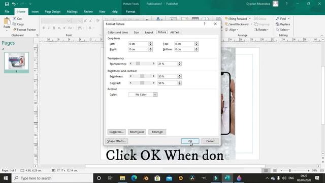Click the Crop from Top input field
325x183 pixels.
point(184,44)
